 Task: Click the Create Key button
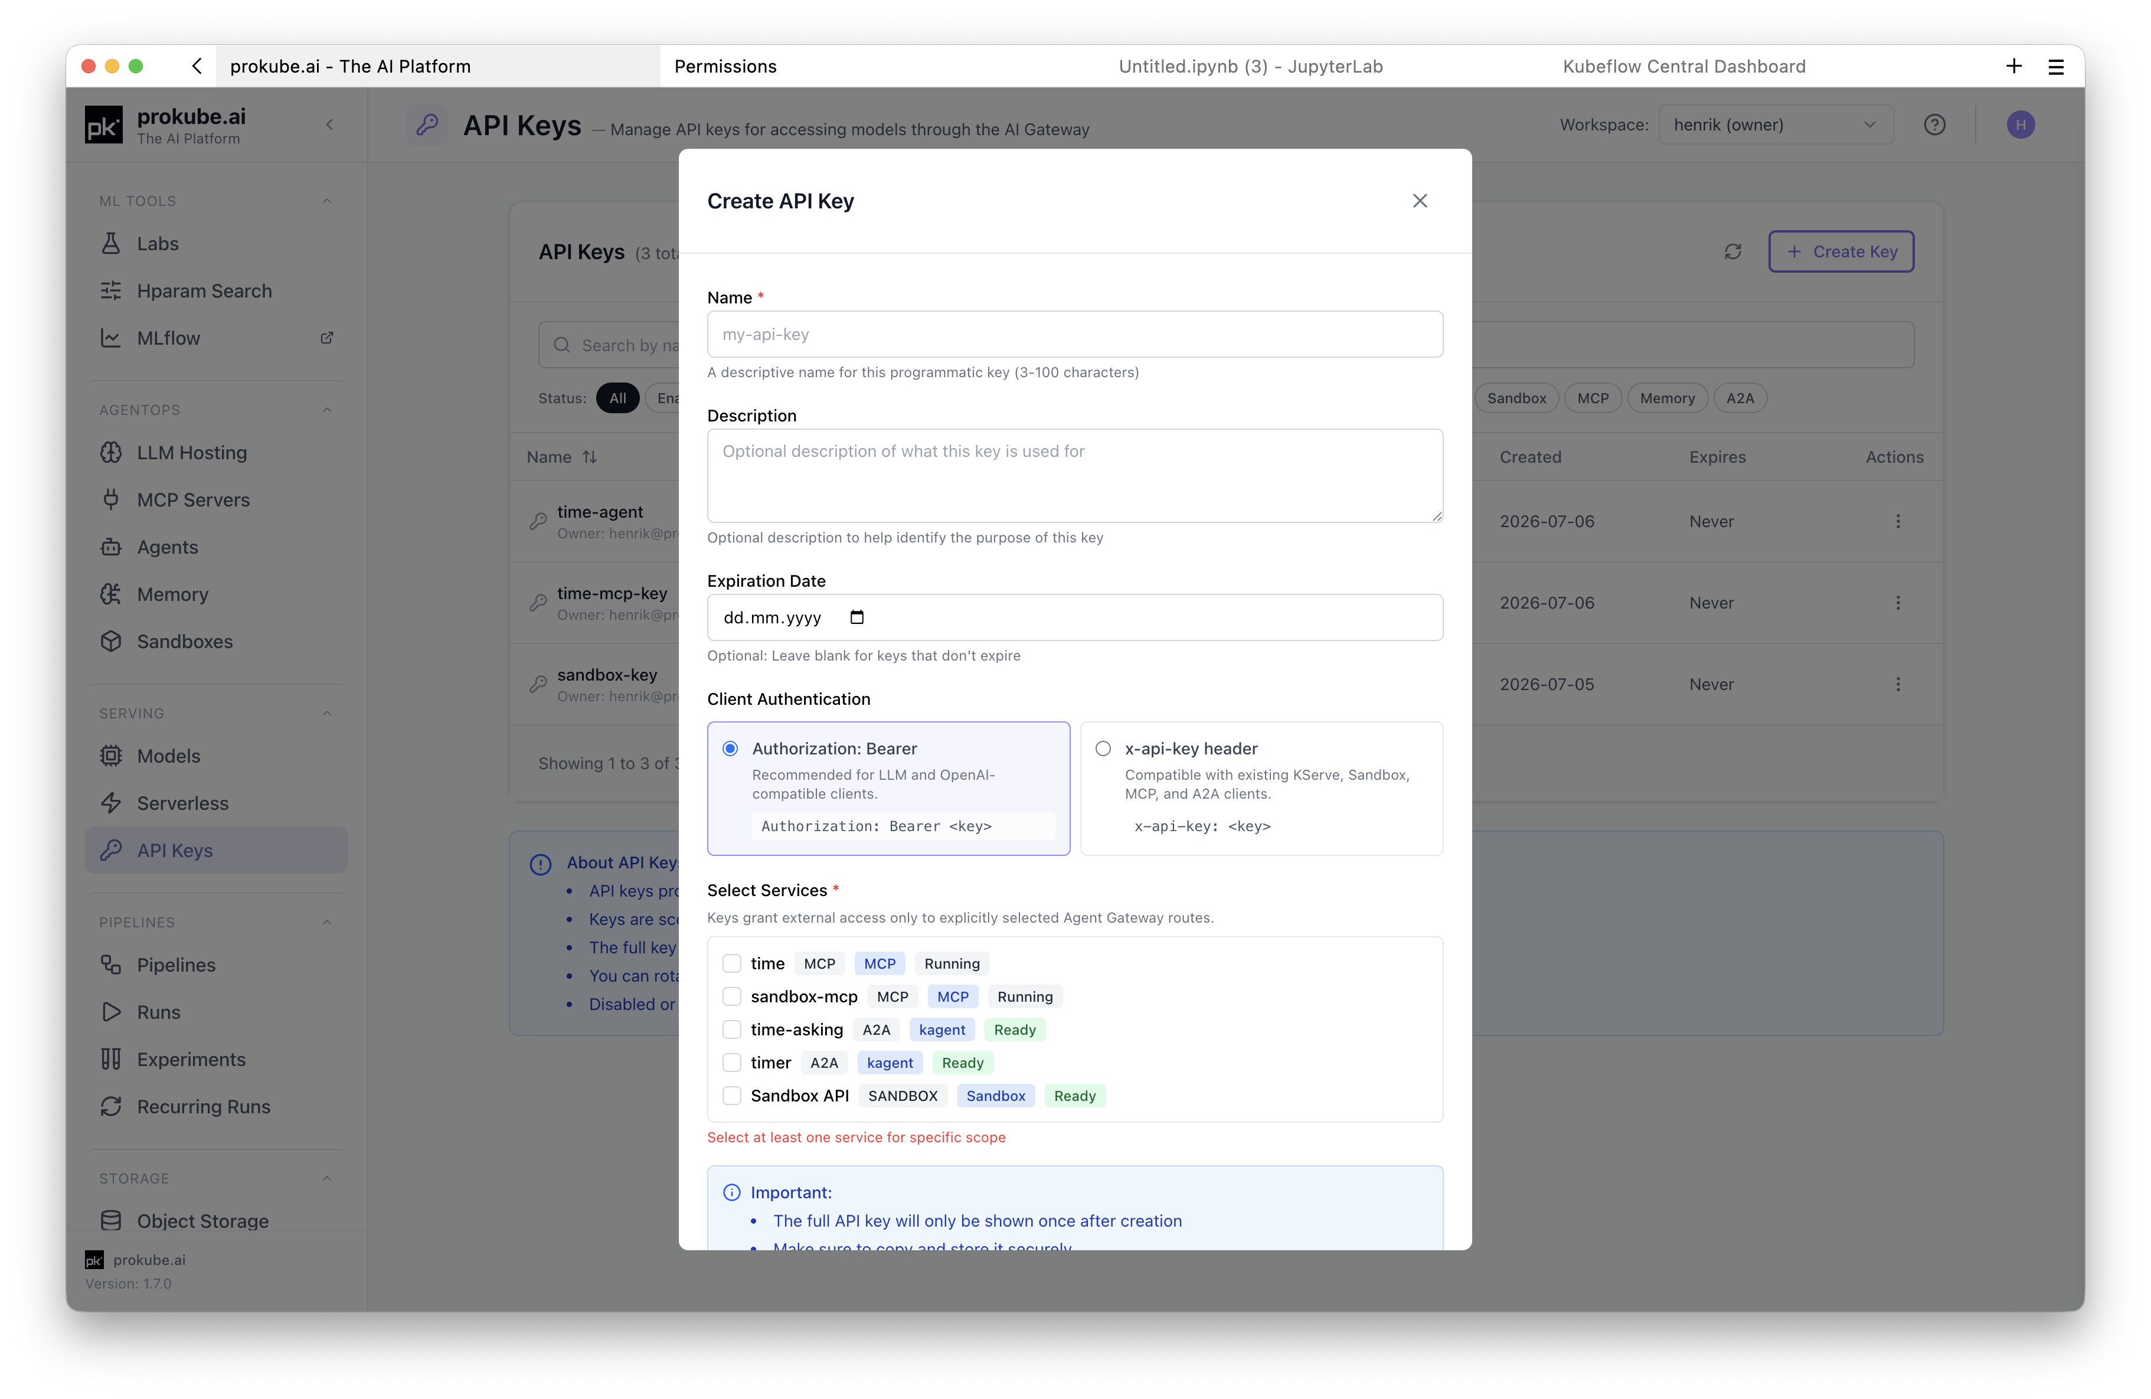pos(1841,251)
